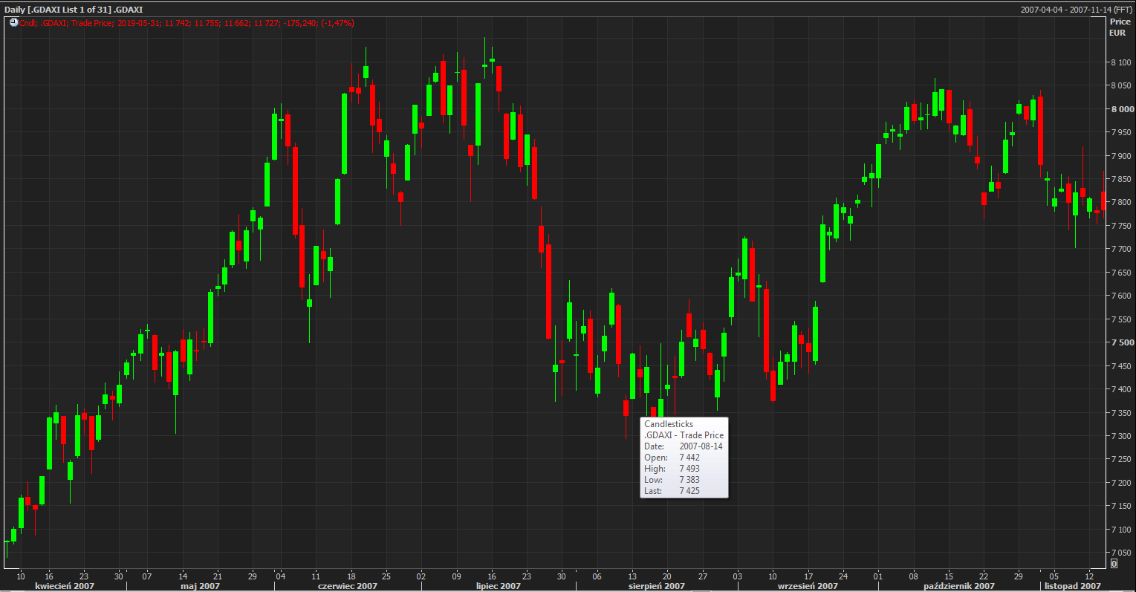Click the Date 2007-08-14 row in tooltip

(x=683, y=446)
